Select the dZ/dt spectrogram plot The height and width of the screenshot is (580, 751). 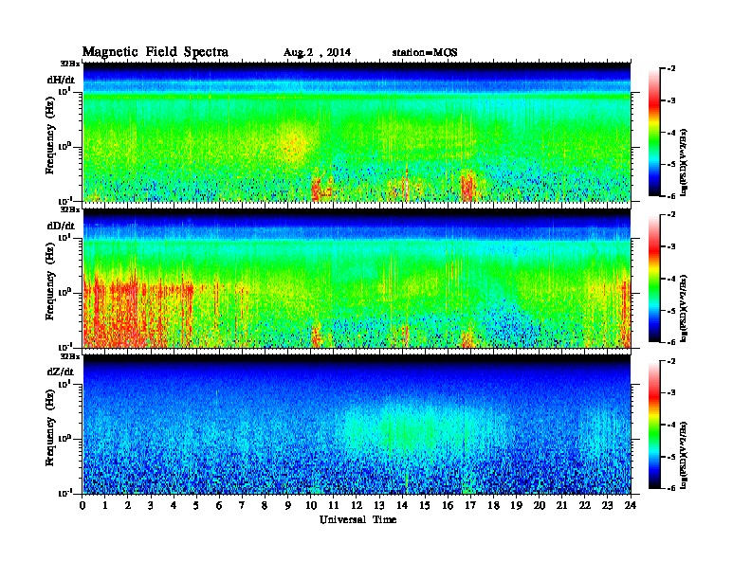tap(357, 425)
